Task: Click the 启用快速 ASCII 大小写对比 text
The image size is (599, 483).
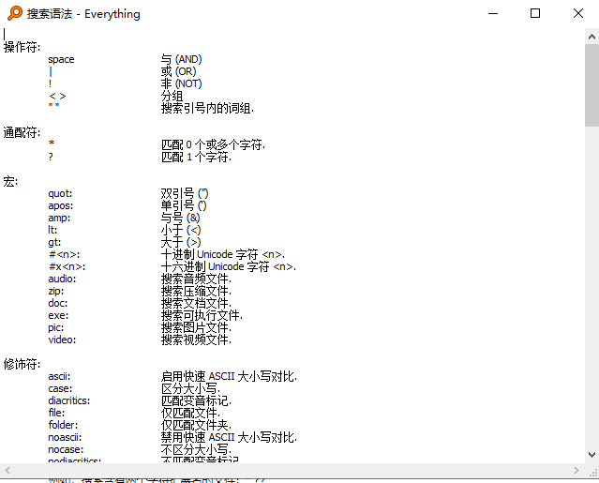Action: [x=229, y=376]
